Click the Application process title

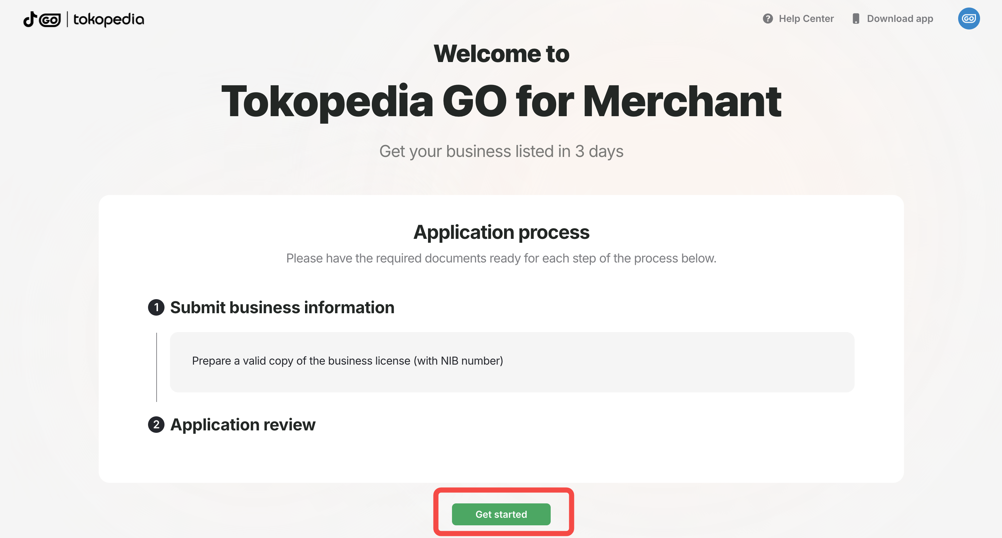click(x=501, y=232)
